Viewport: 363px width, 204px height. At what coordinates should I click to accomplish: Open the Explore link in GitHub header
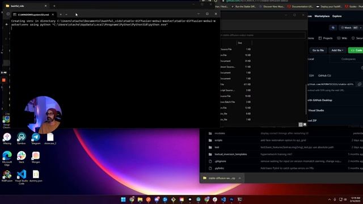pos(337,16)
